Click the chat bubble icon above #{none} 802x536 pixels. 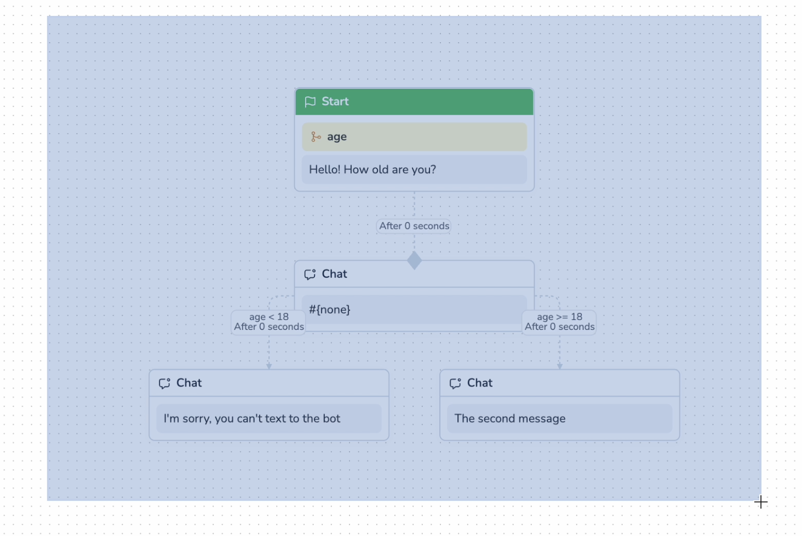[x=310, y=274]
